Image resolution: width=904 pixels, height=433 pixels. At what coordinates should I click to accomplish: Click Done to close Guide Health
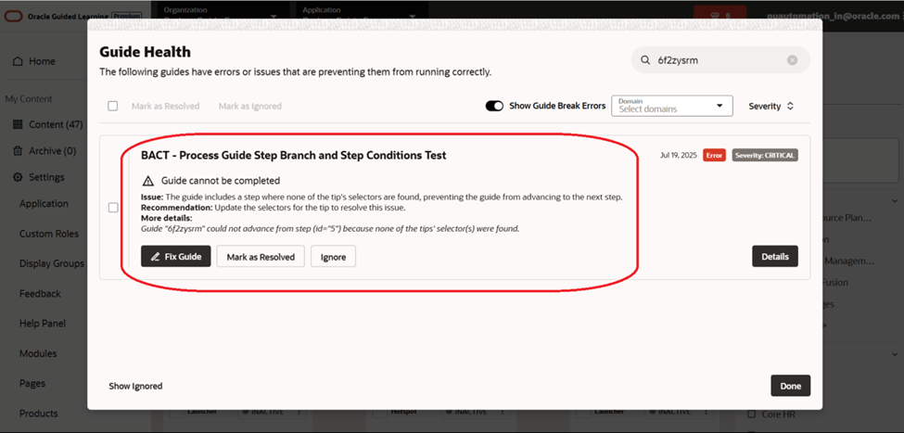coord(791,386)
